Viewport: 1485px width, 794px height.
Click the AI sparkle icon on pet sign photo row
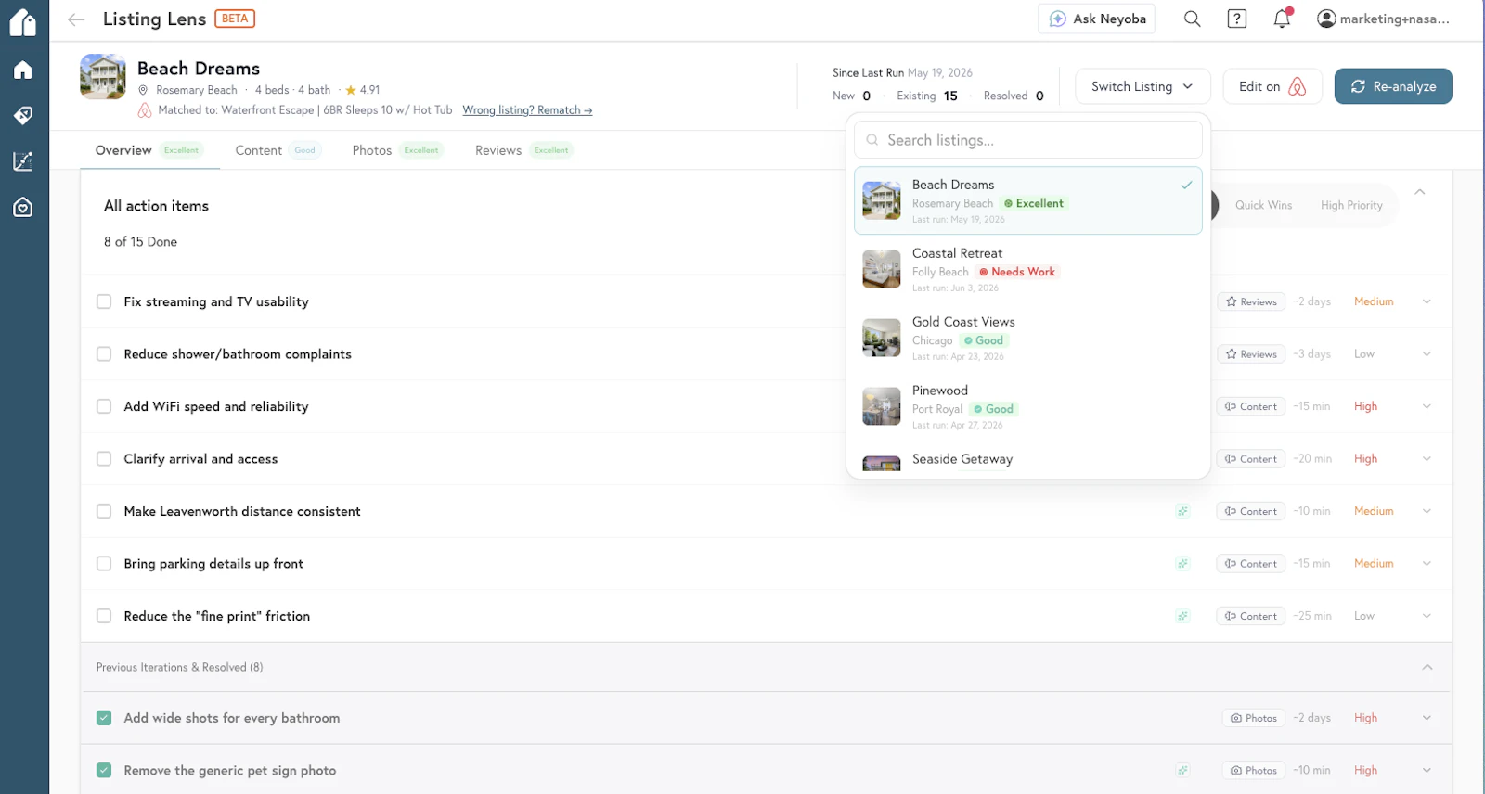click(1182, 771)
